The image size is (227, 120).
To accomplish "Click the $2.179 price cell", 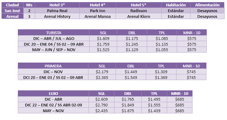I will click(x=102, y=72).
